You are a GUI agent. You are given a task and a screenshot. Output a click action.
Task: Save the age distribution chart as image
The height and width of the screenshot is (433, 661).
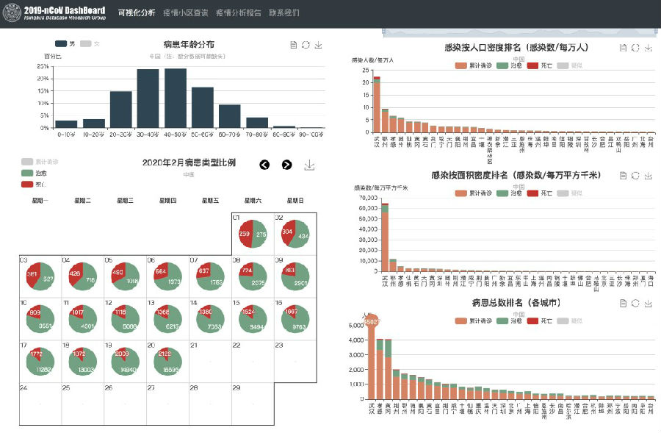click(x=318, y=46)
